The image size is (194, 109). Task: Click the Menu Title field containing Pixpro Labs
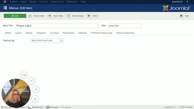coord(57,26)
